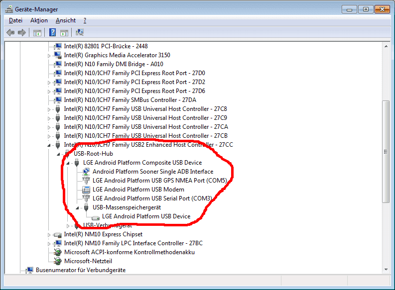The image size is (395, 290).
Task: Click the Back arrow toolbar icon
Action: 10,32
